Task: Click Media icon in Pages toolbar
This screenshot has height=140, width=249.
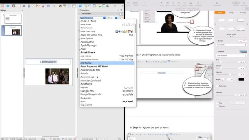Action: pos(191,4)
